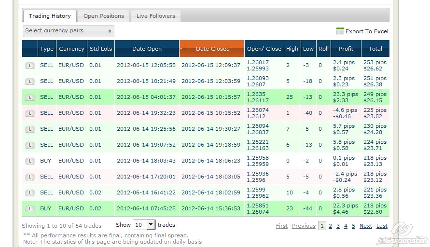Click total cell 251 pips $26.38
This screenshot has height=247, width=430.
click(375, 82)
